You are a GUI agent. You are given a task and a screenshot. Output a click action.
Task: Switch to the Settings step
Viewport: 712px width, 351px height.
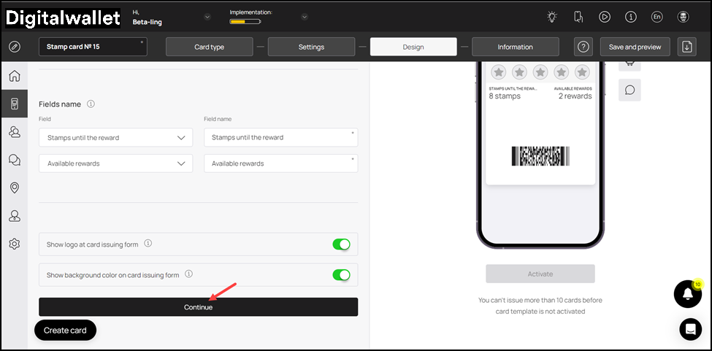coord(312,47)
